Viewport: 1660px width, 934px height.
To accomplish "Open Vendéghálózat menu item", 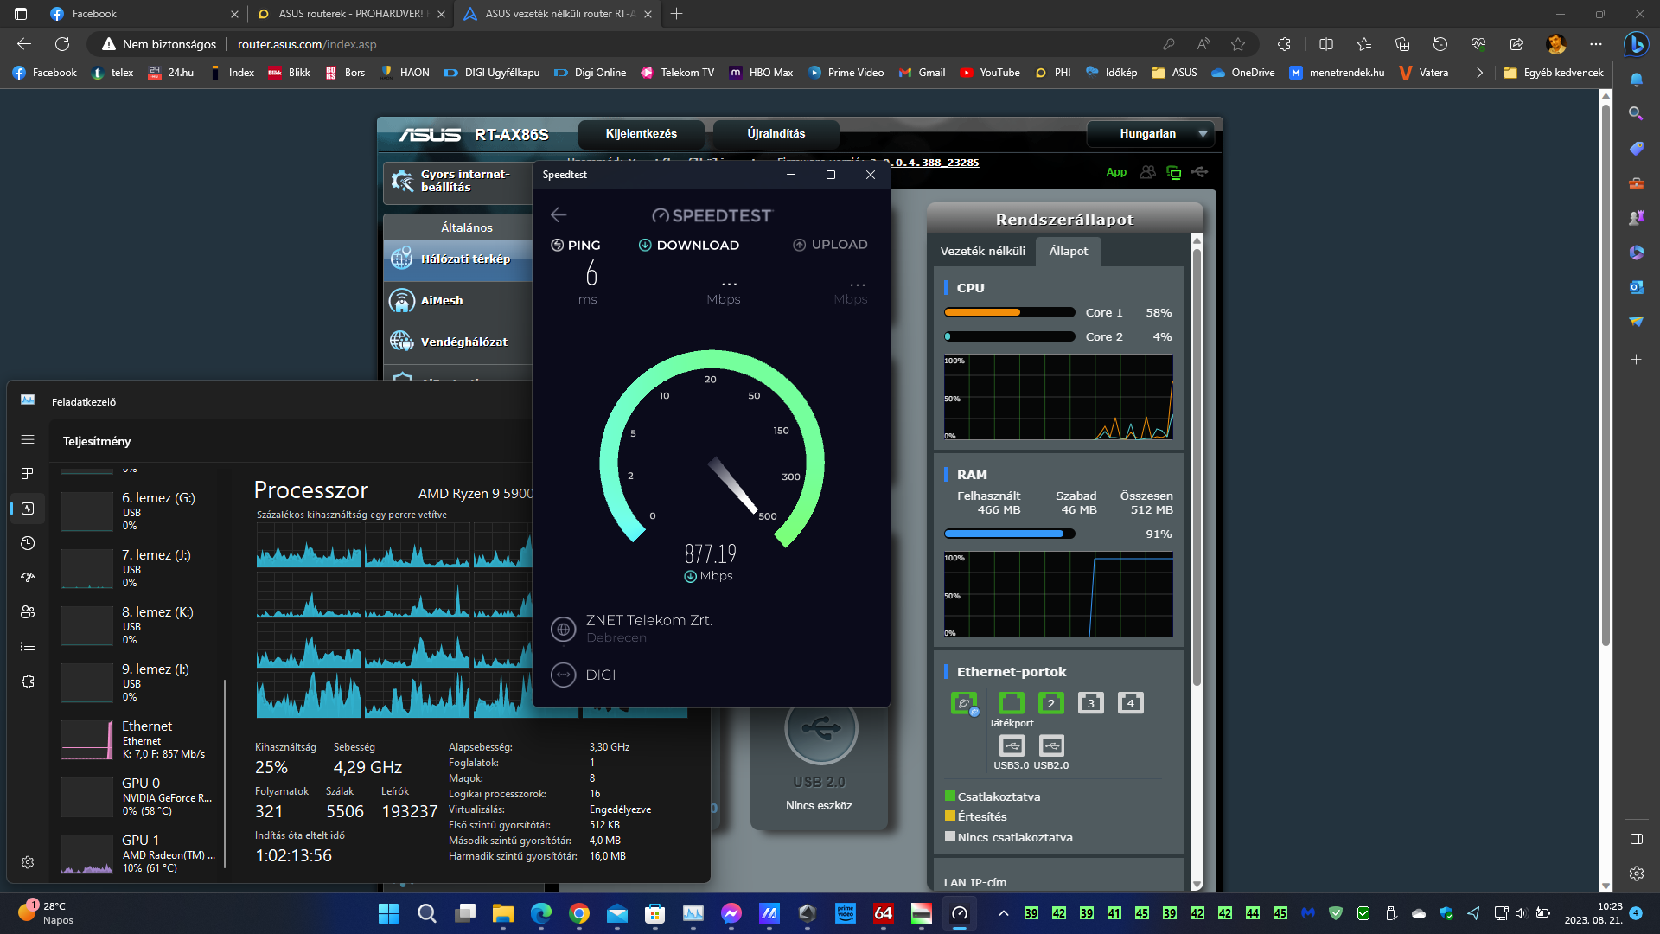I will (x=457, y=342).
